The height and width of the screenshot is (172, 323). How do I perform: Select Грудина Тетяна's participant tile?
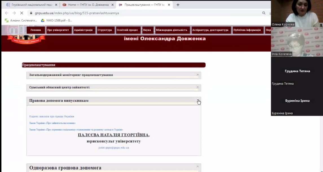click(297, 72)
